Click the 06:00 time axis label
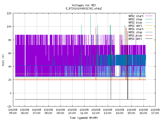 [x=24, y=113]
